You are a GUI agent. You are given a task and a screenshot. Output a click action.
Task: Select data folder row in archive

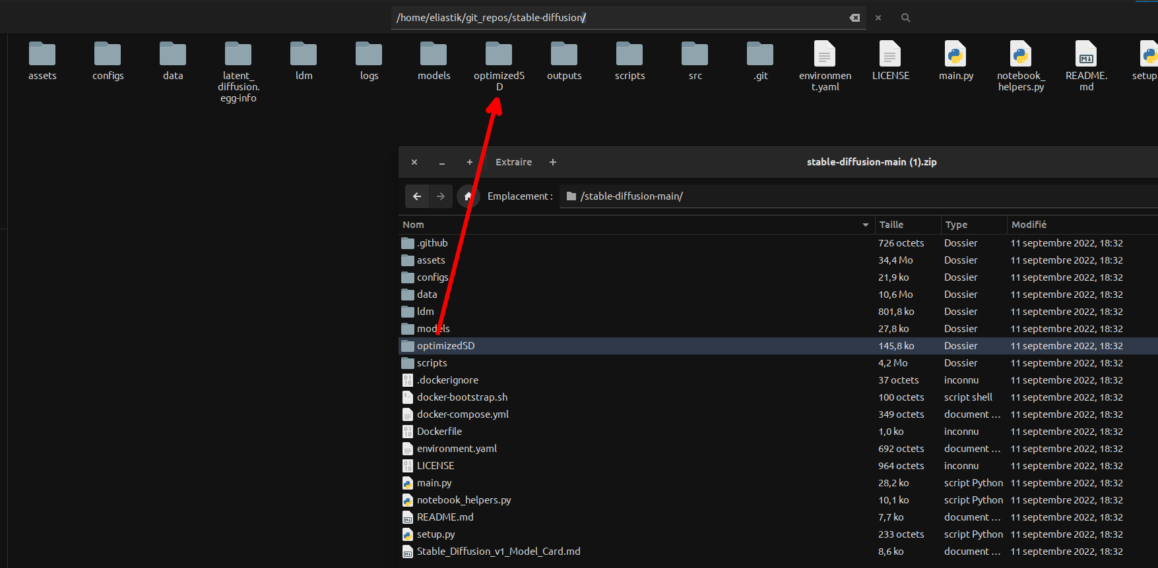coord(778,295)
